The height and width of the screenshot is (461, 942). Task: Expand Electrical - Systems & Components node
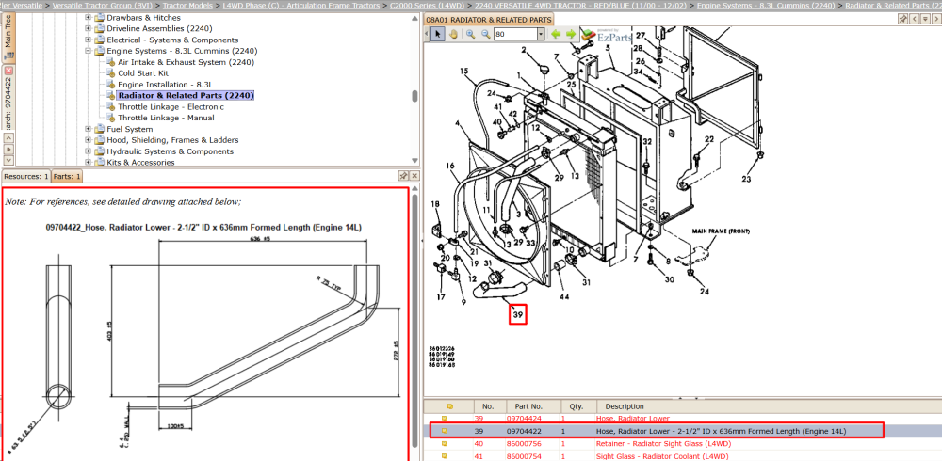pyautogui.click(x=89, y=40)
